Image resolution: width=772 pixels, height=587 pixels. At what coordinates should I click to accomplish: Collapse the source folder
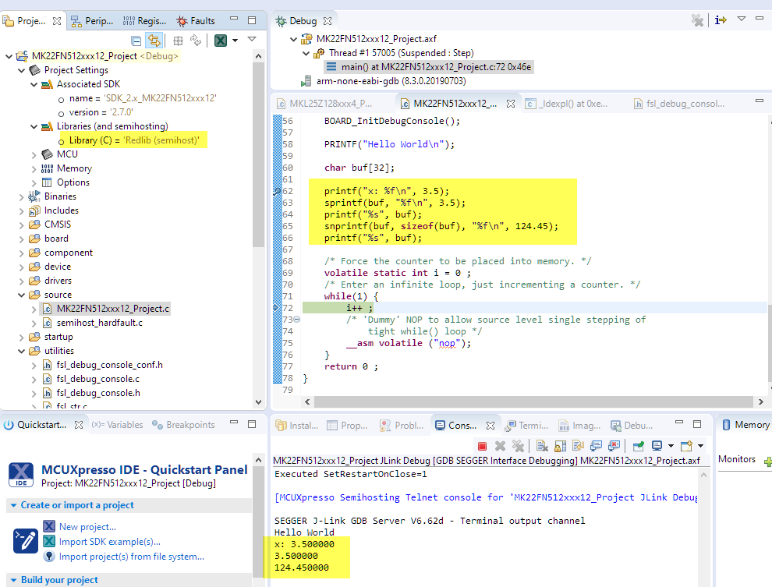[x=21, y=295]
